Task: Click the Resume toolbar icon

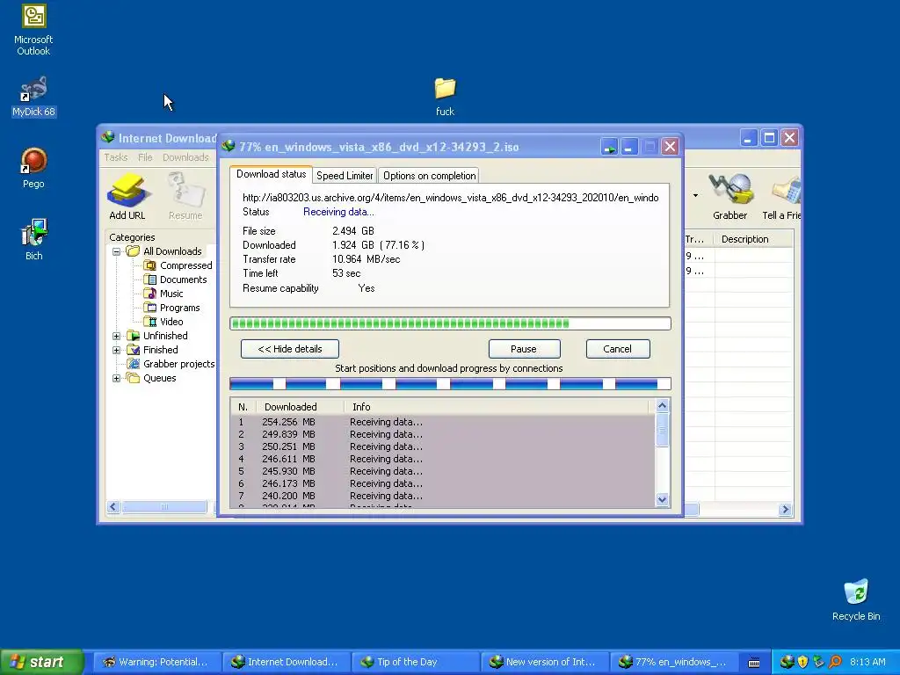Action: click(185, 196)
